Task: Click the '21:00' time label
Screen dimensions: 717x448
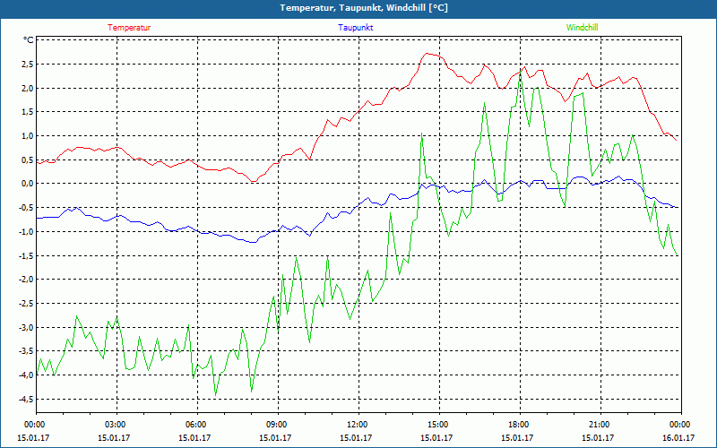Action: (x=600, y=425)
